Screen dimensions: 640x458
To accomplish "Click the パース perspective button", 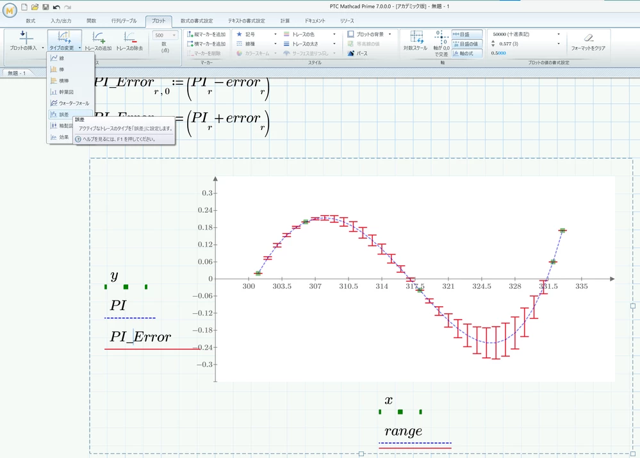I will 357,53.
